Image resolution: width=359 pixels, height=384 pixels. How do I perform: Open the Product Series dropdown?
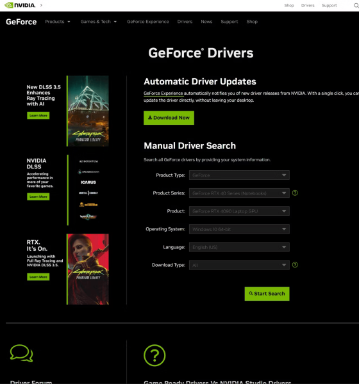239,193
